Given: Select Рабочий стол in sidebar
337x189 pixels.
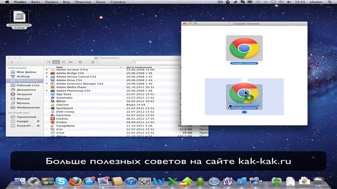Looking at the screenshot, I should pyautogui.click(x=25, y=85).
